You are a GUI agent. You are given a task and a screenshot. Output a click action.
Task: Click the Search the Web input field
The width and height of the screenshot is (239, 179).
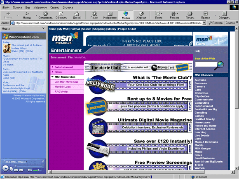click(x=206, y=64)
